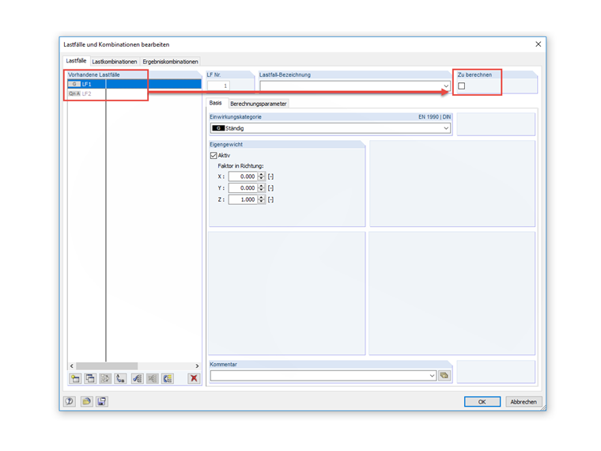The height and width of the screenshot is (451, 601).
Task: Open the Ergebniskombinationen tab
Action: point(170,62)
